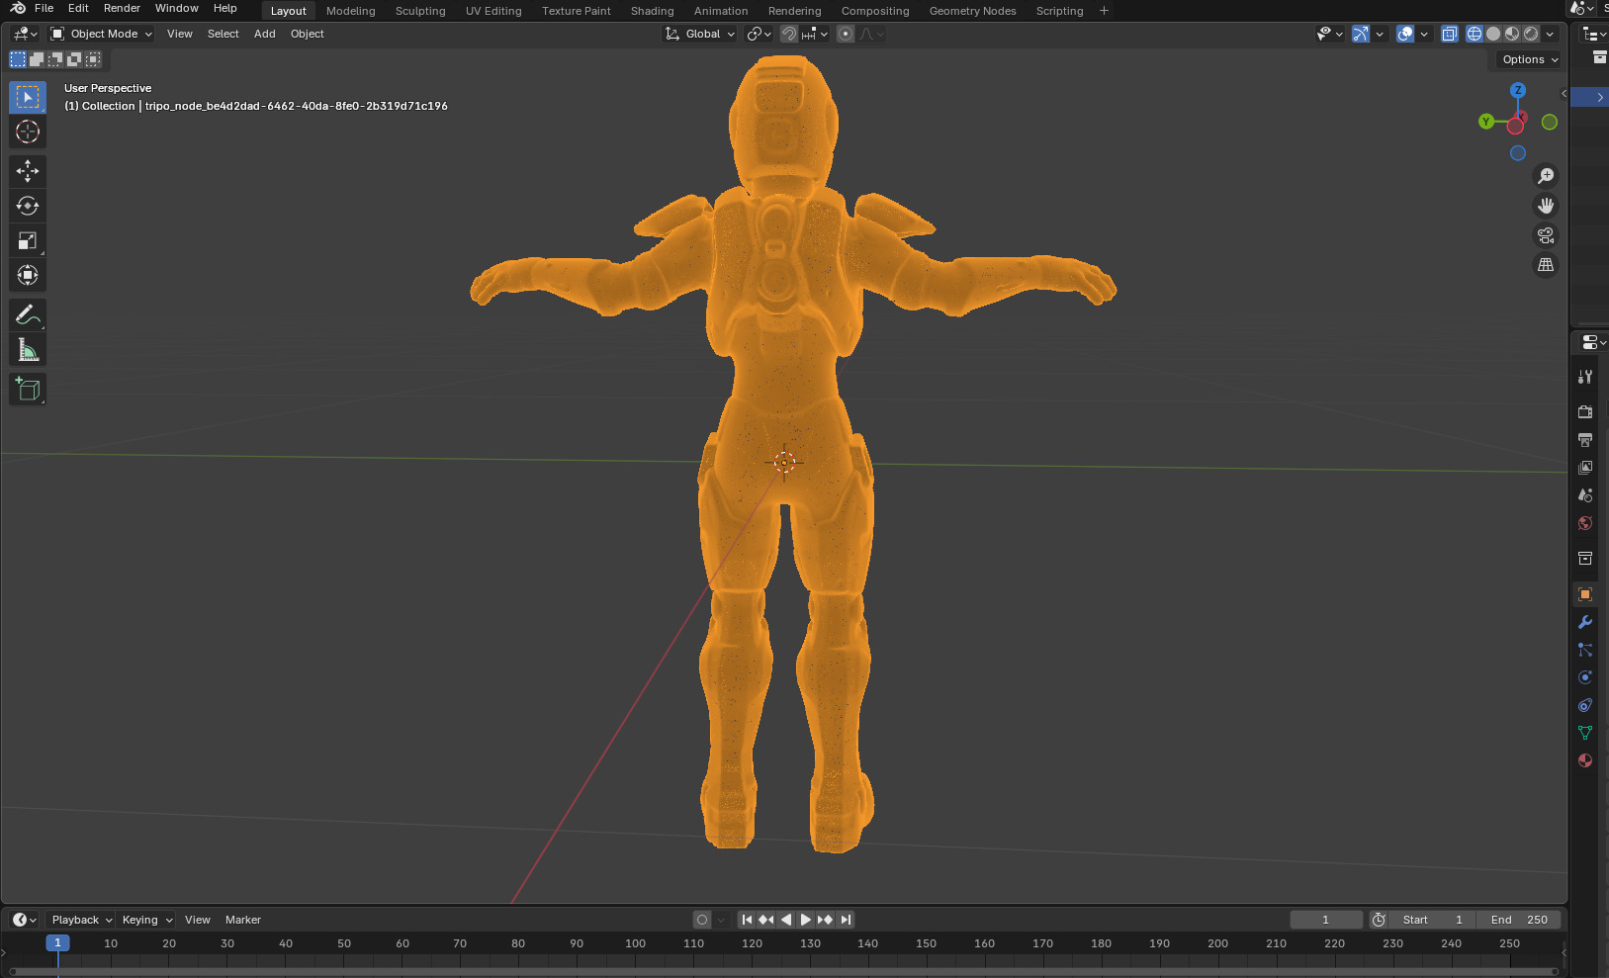Open the File menu
The height and width of the screenshot is (978, 1609).
tap(45, 8)
